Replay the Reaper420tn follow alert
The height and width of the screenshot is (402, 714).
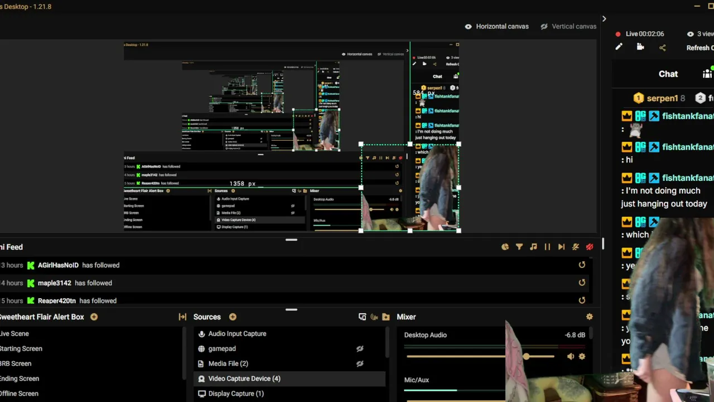pyautogui.click(x=582, y=300)
